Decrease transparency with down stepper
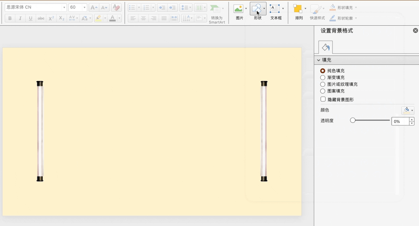 pos(412,123)
